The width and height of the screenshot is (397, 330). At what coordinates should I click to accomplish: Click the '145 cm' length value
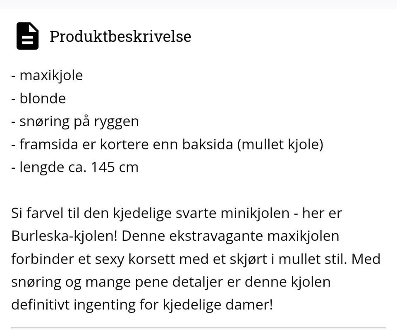(x=115, y=167)
